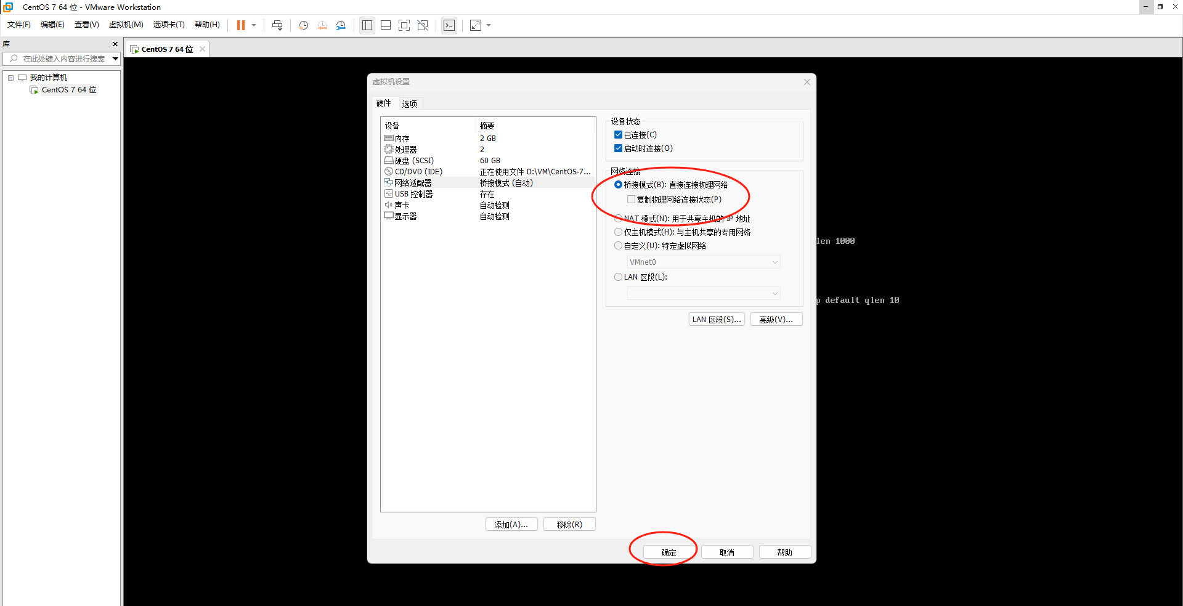Viewport: 1183px width, 606px height.
Task: Click the 添加(A)... button
Action: click(x=511, y=525)
